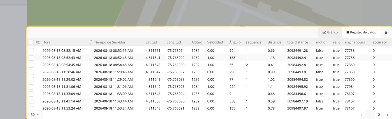Click the Tiempo de Servidor column header
392x119 pixels.
click(110, 42)
